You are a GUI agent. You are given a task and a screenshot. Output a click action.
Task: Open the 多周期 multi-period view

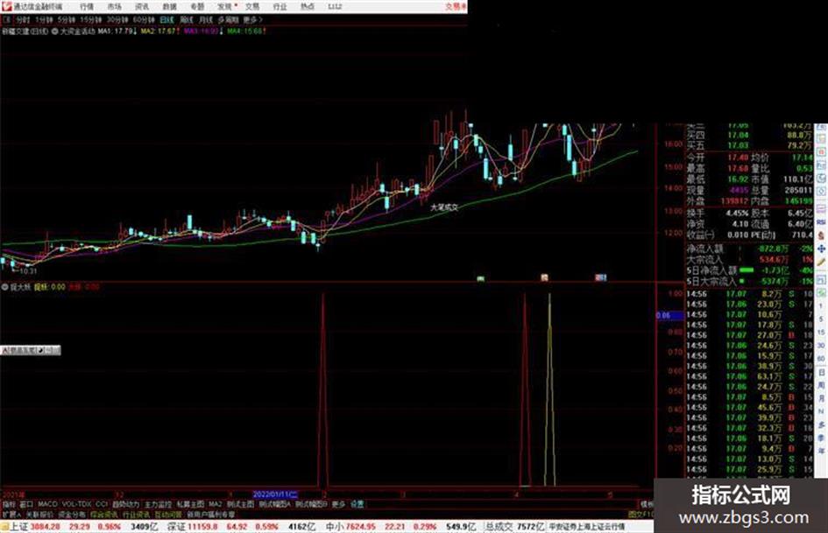tap(228, 19)
